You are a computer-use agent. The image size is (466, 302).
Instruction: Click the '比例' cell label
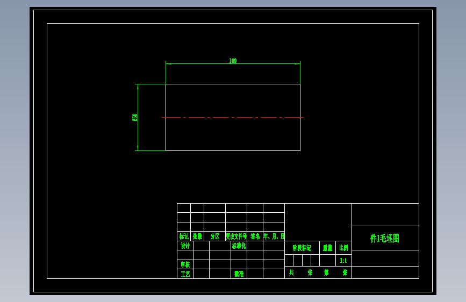(x=343, y=248)
